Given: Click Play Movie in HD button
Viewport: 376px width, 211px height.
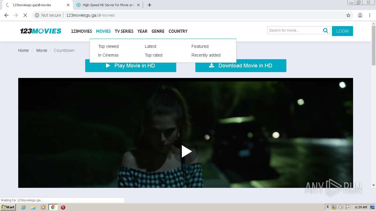Looking at the screenshot, I should pos(131,66).
